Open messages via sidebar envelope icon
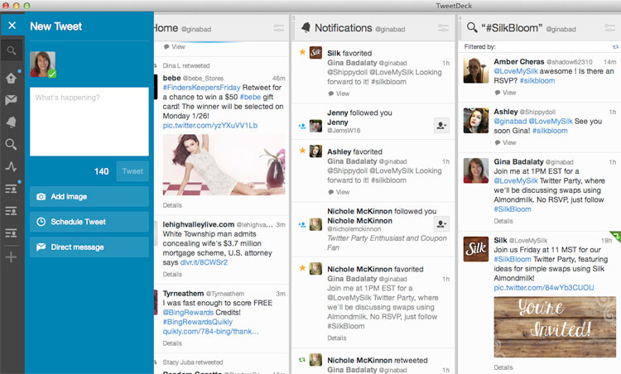Image resolution: width=621 pixels, height=374 pixels. coord(11,100)
